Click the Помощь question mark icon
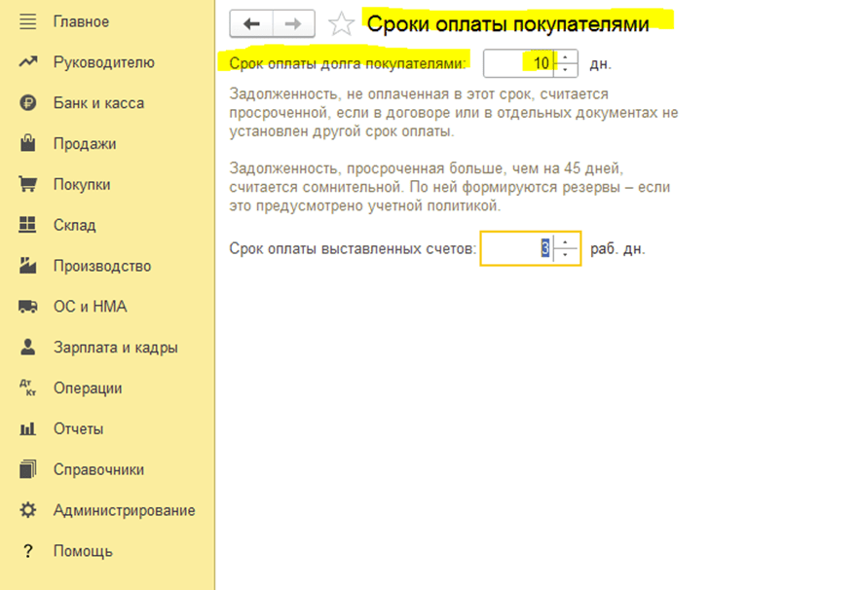The width and height of the screenshot is (859, 590). [x=28, y=550]
